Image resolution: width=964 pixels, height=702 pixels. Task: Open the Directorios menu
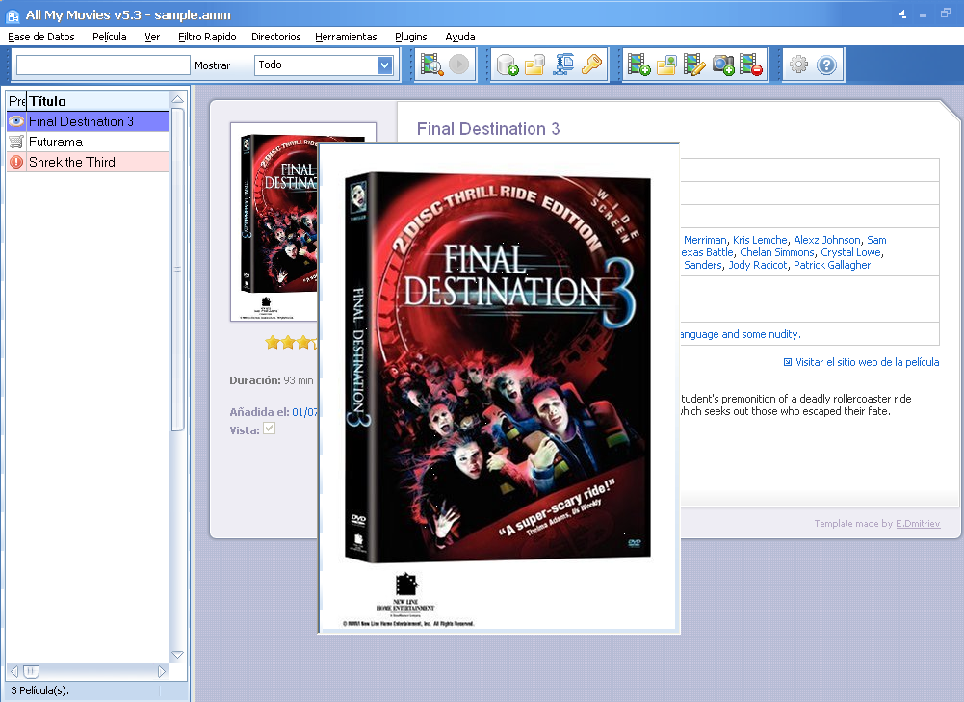coord(276,37)
